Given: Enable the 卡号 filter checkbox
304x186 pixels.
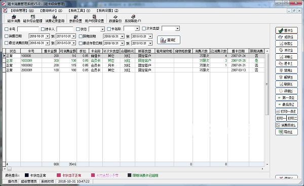Looking at the screenshot, I should coord(7,29).
